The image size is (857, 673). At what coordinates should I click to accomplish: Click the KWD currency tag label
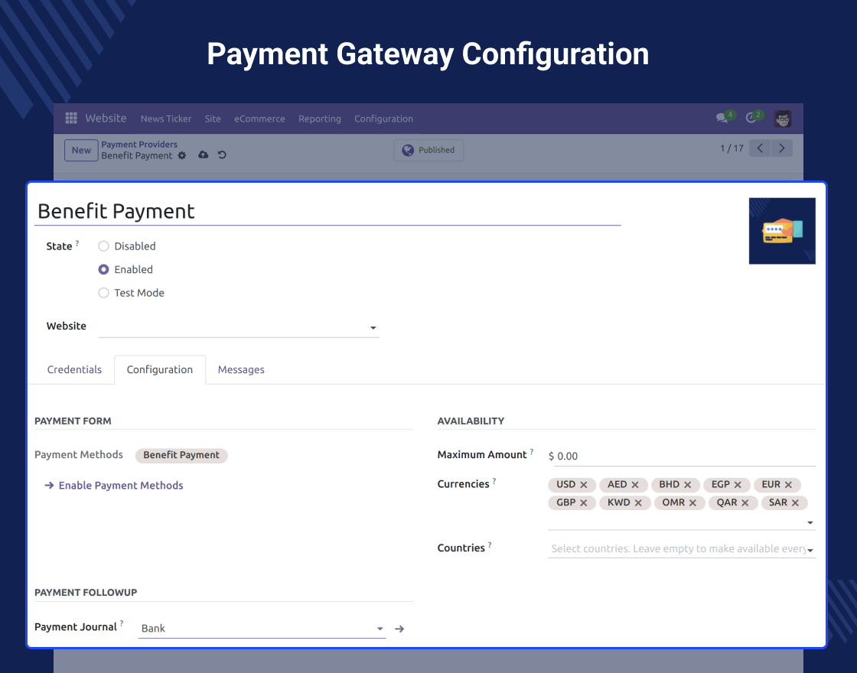(619, 502)
